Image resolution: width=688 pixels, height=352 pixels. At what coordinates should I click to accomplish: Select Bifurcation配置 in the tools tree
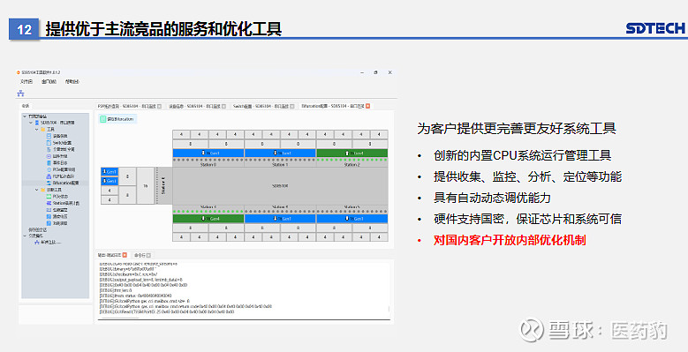[x=66, y=183]
